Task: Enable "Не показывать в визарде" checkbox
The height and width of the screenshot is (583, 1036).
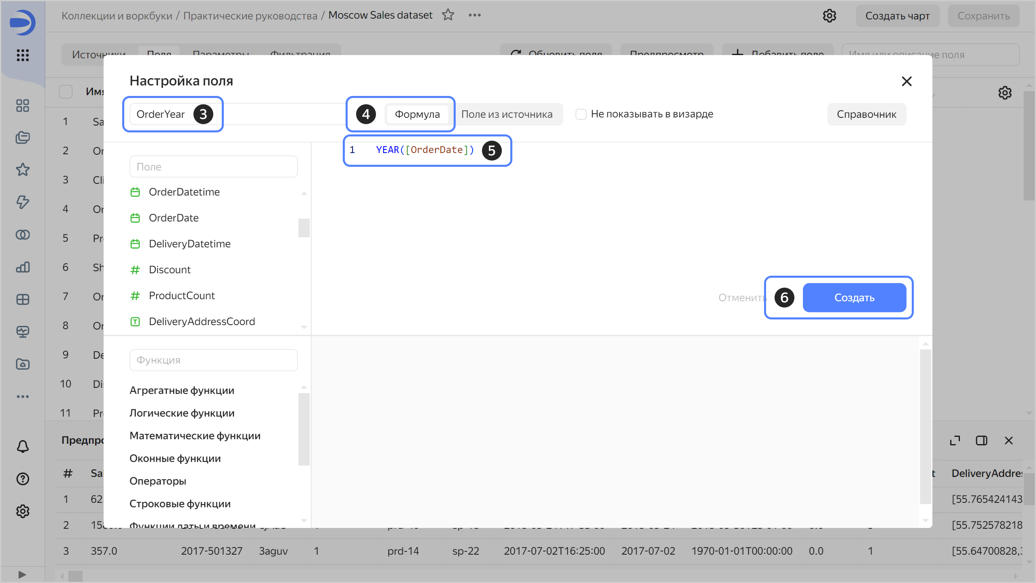Action: tap(581, 114)
